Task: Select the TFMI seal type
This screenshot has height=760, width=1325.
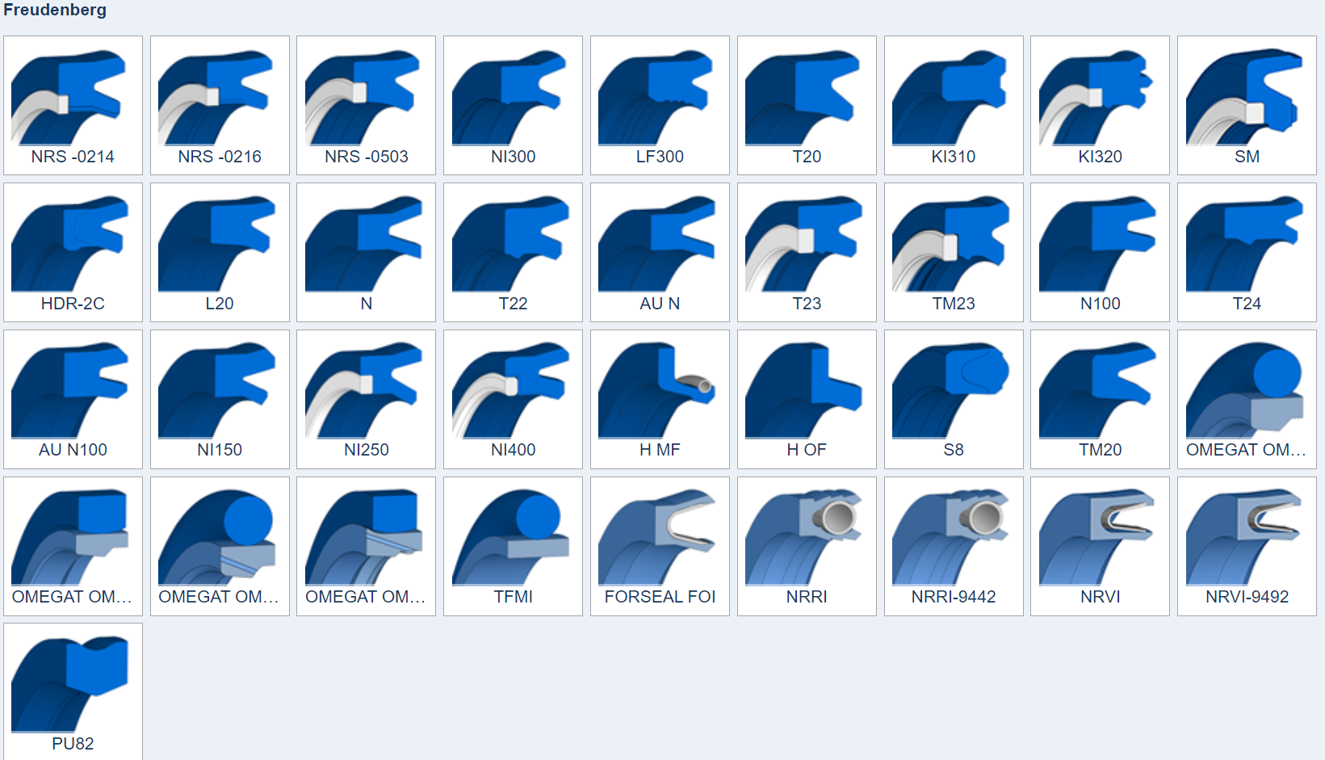Action: [x=513, y=546]
